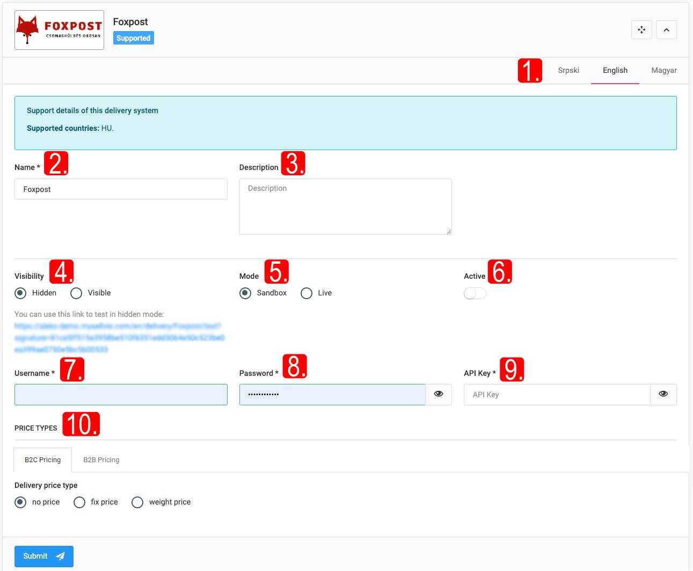This screenshot has width=693, height=571.
Task: Click the Visibility field label
Action: [x=29, y=276]
